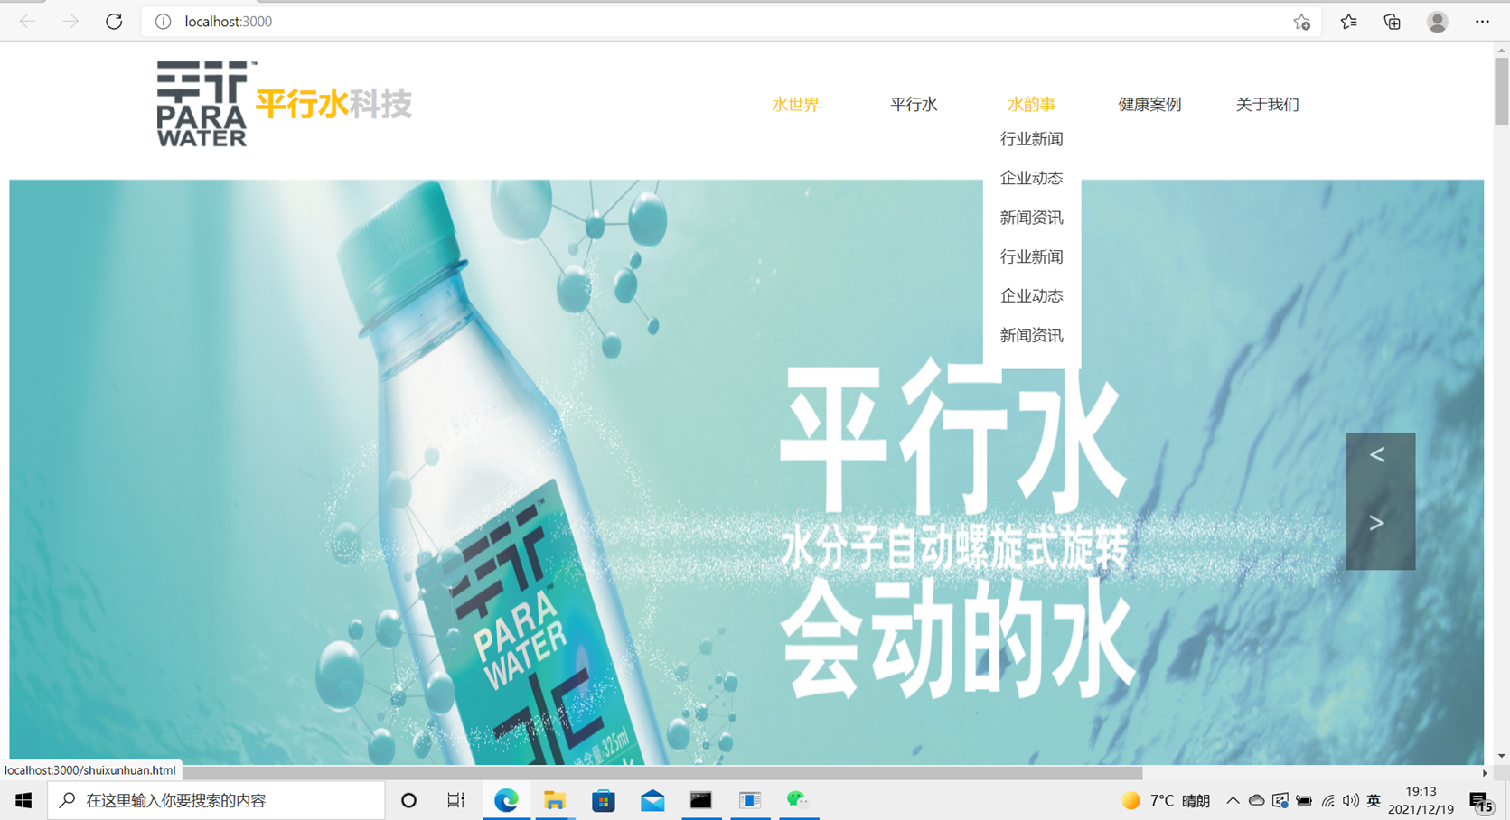1510x820 pixels.
Task: Select the second 行业新闻 entry in the dropdown
Action: click(x=1031, y=256)
